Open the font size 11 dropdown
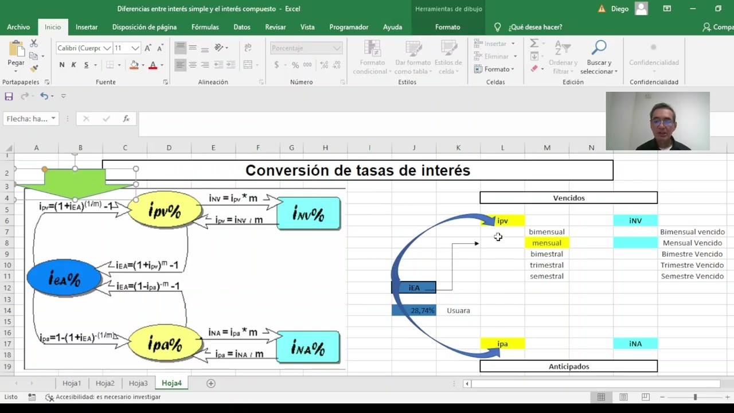 [x=135, y=48]
